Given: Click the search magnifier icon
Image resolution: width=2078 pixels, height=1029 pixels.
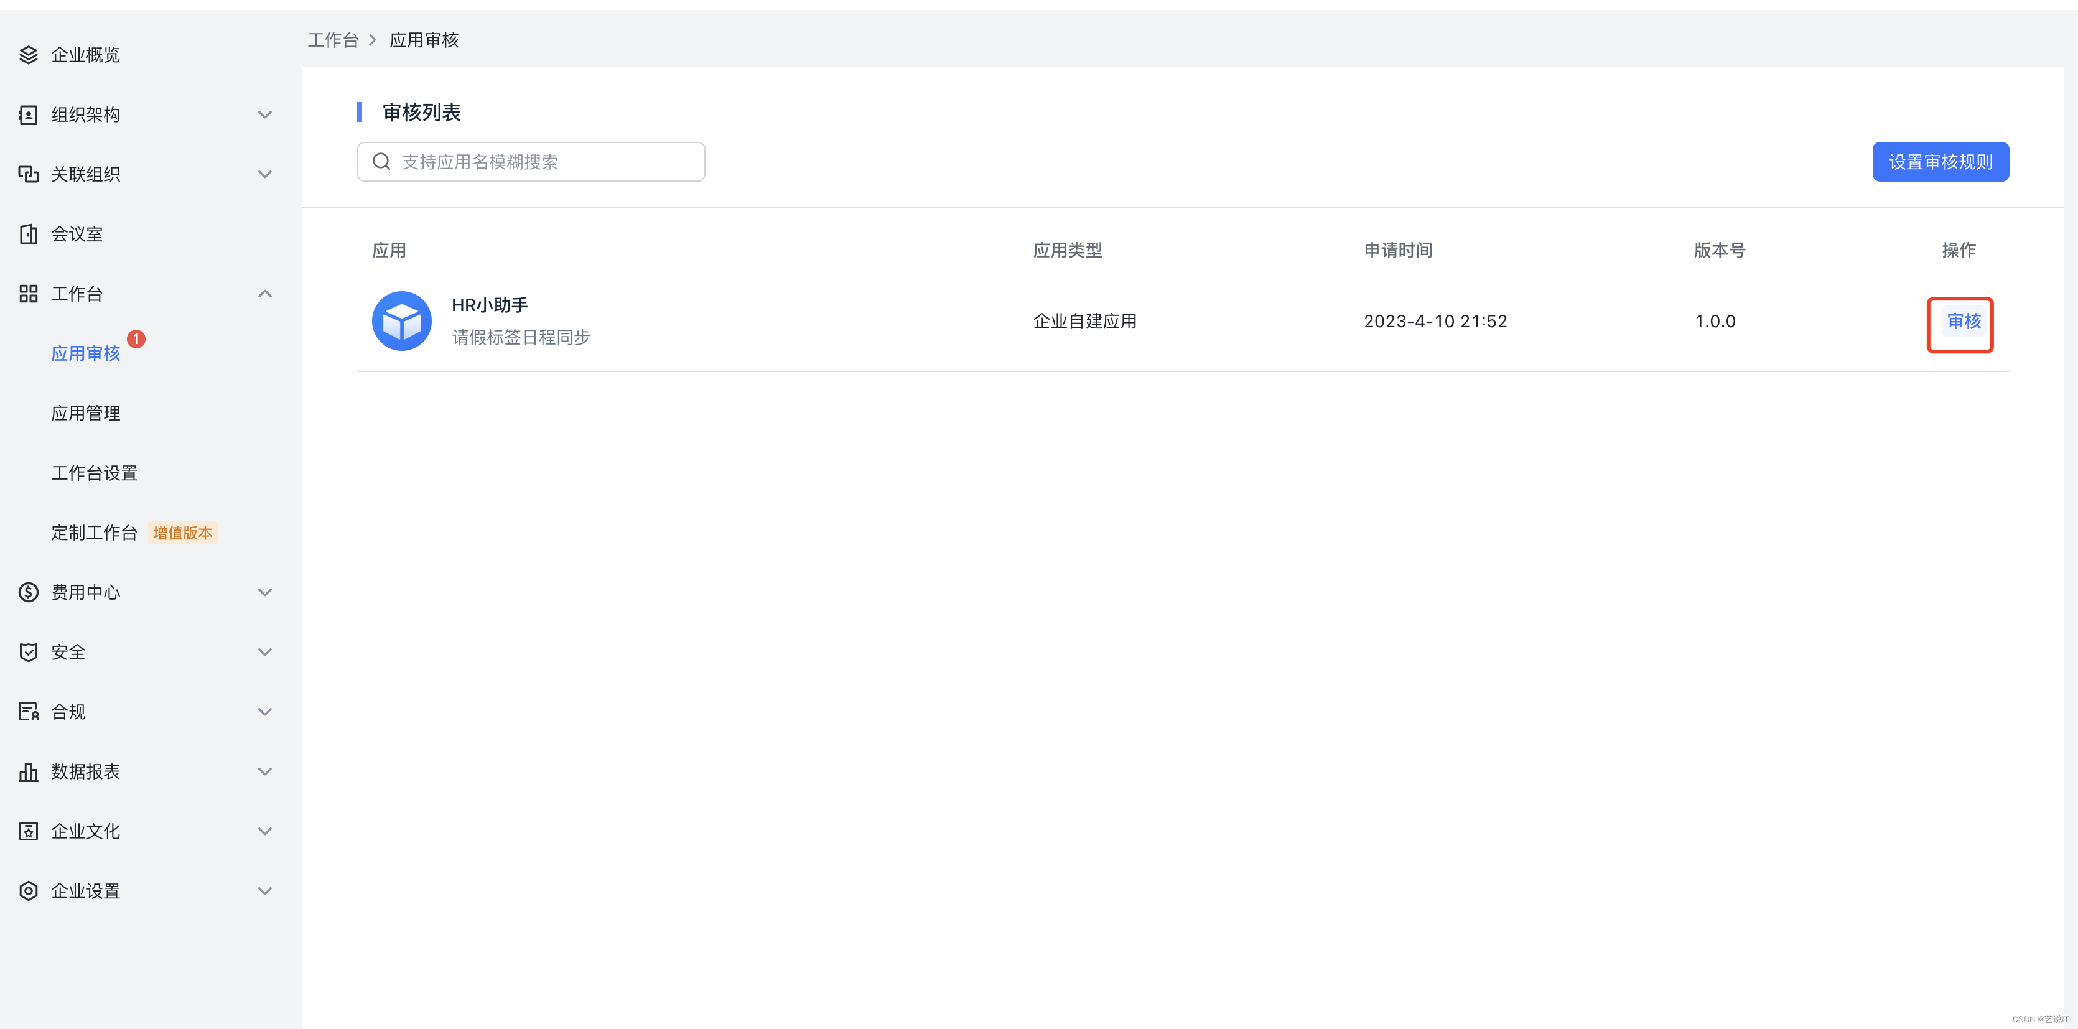Looking at the screenshot, I should [381, 162].
